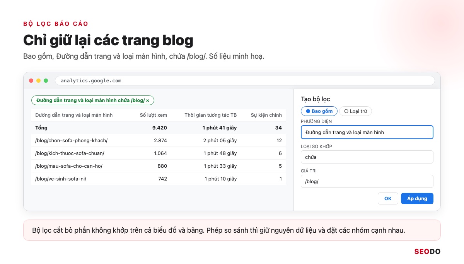Open the /blog/chon-sofa-phong-khach/ row
The width and height of the screenshot is (464, 264).
click(x=159, y=140)
